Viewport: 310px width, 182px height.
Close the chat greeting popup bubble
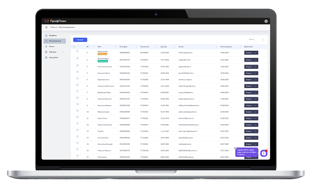[235, 148]
